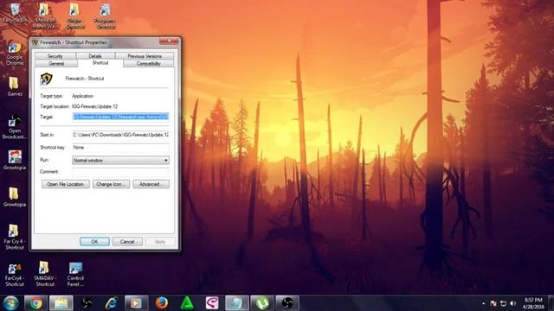
Task: Click the 'Application' target type text
Action: 83,96
